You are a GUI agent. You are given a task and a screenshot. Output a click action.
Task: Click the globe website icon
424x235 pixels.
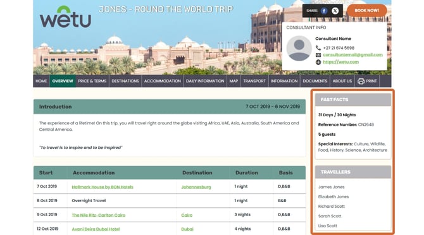318,62
